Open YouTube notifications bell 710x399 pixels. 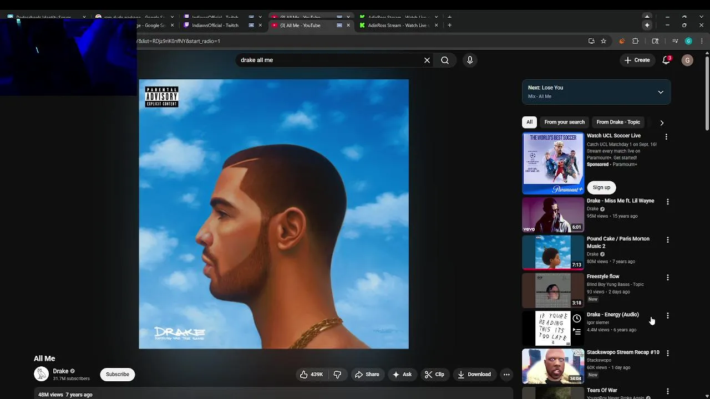666,60
